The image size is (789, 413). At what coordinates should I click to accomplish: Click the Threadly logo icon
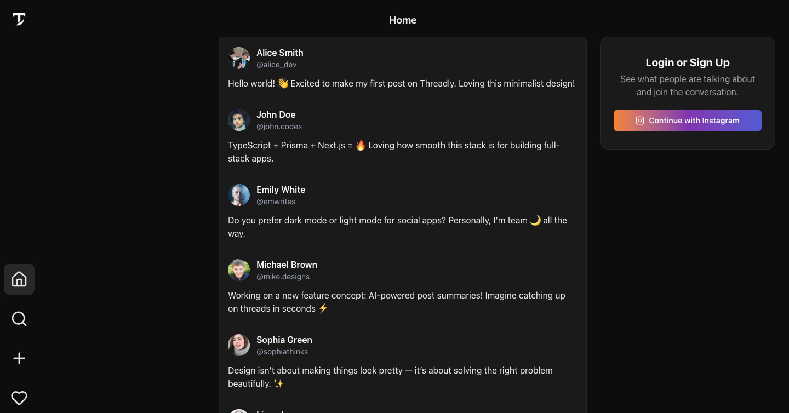(19, 19)
